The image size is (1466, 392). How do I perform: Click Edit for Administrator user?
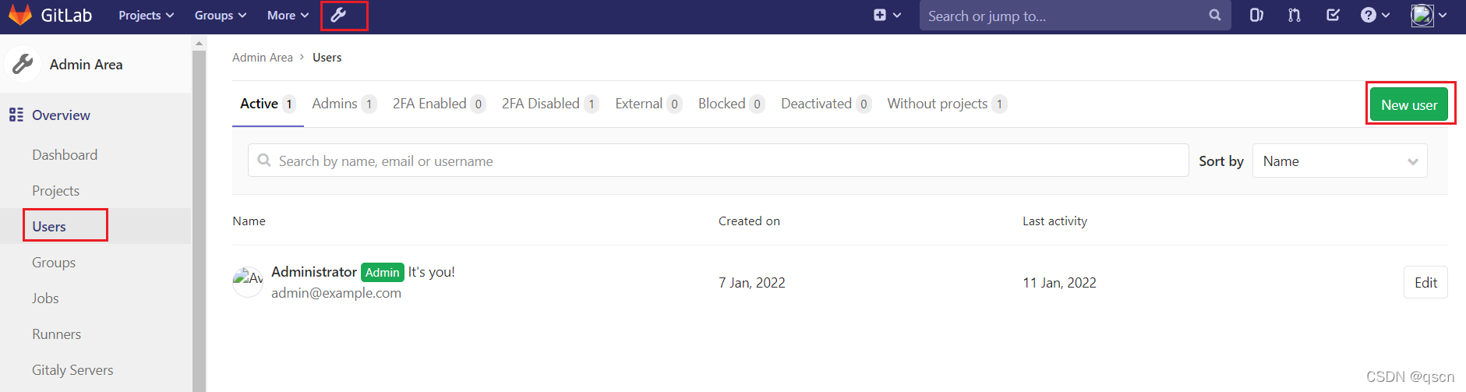tap(1425, 282)
